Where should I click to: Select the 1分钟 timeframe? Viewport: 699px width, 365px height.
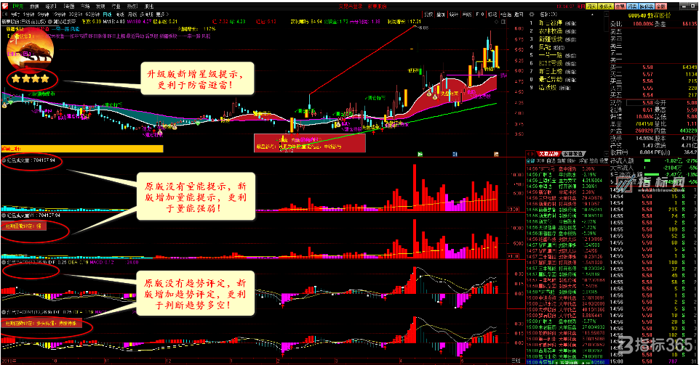pyautogui.click(x=29, y=15)
